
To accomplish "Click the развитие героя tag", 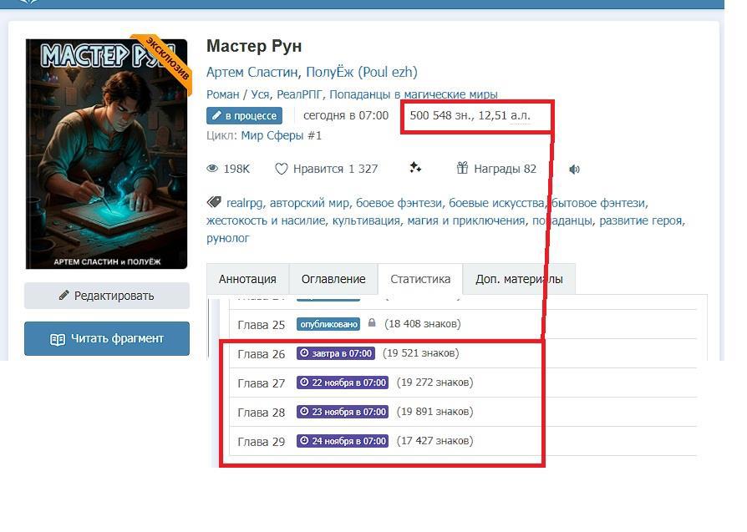I will pos(641,221).
